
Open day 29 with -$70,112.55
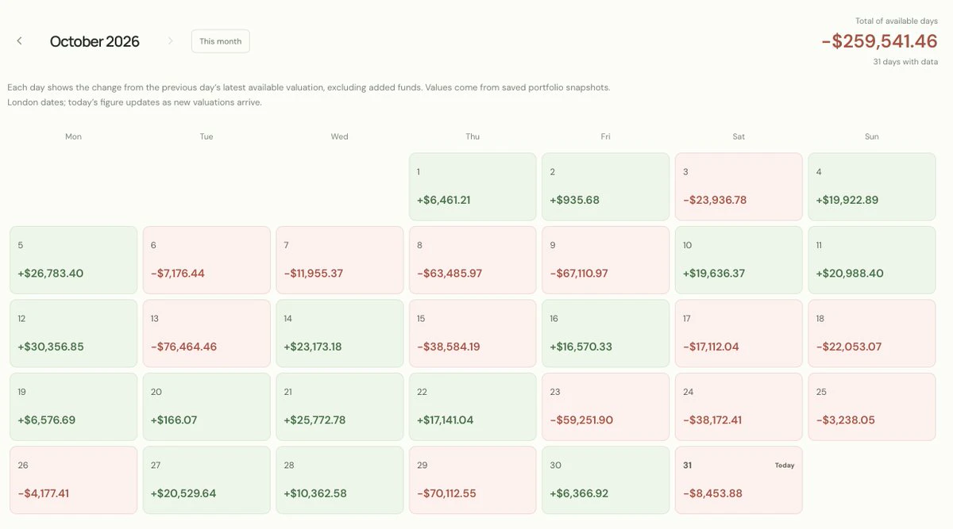pos(473,481)
